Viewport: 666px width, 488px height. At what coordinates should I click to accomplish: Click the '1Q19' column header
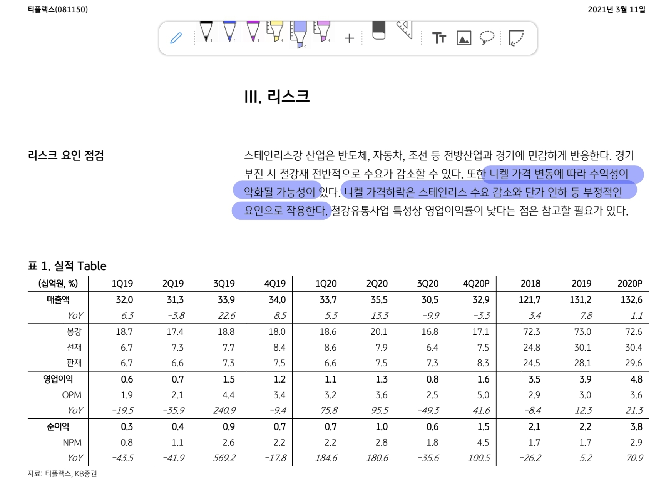122,284
